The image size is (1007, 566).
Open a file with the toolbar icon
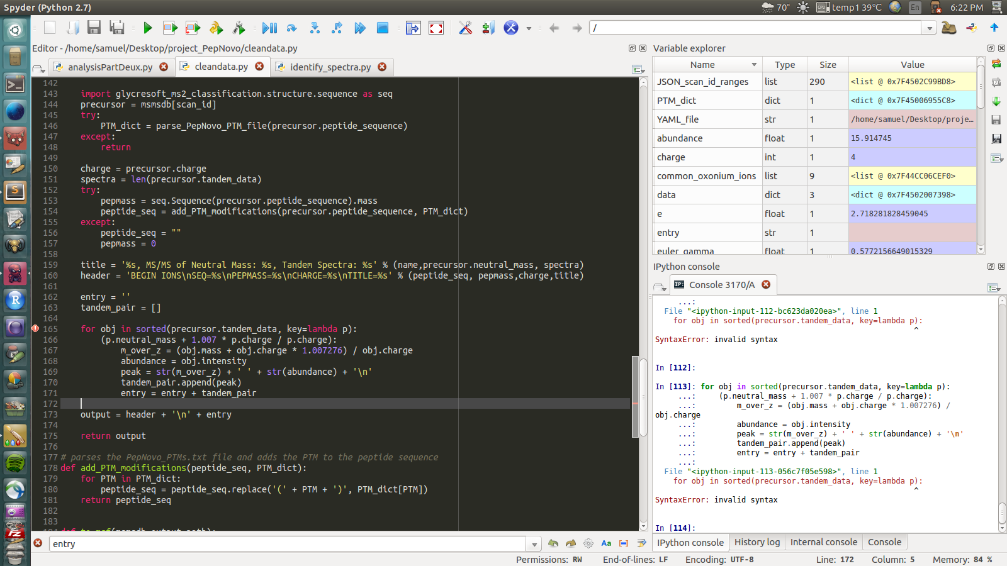coord(72,28)
